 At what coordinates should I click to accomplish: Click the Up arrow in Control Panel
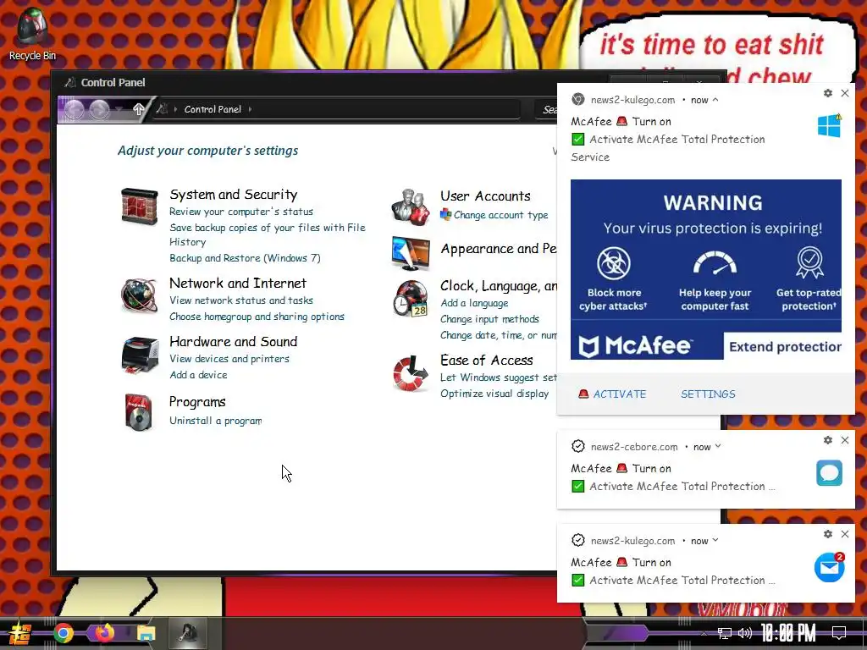click(139, 109)
